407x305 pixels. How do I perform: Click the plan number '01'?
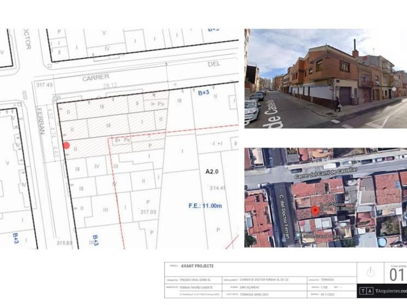click(x=397, y=275)
